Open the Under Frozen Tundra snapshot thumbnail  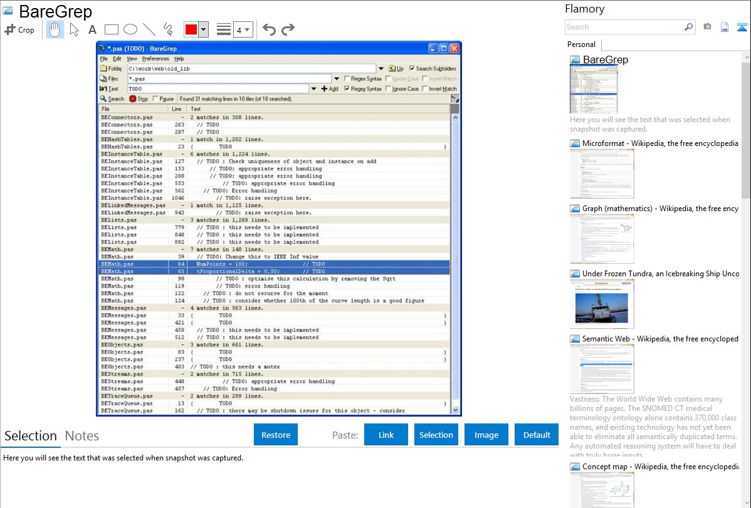pyautogui.click(x=602, y=304)
